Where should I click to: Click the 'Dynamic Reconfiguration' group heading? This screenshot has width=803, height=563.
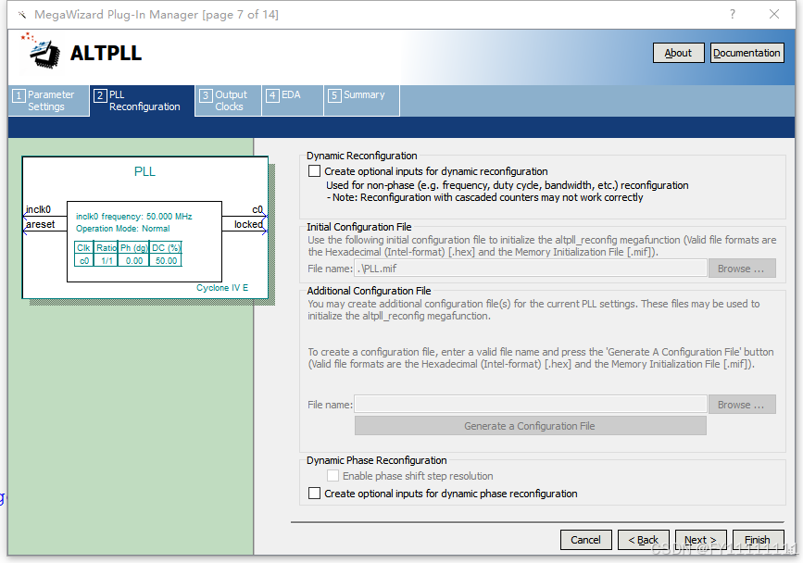pos(361,156)
